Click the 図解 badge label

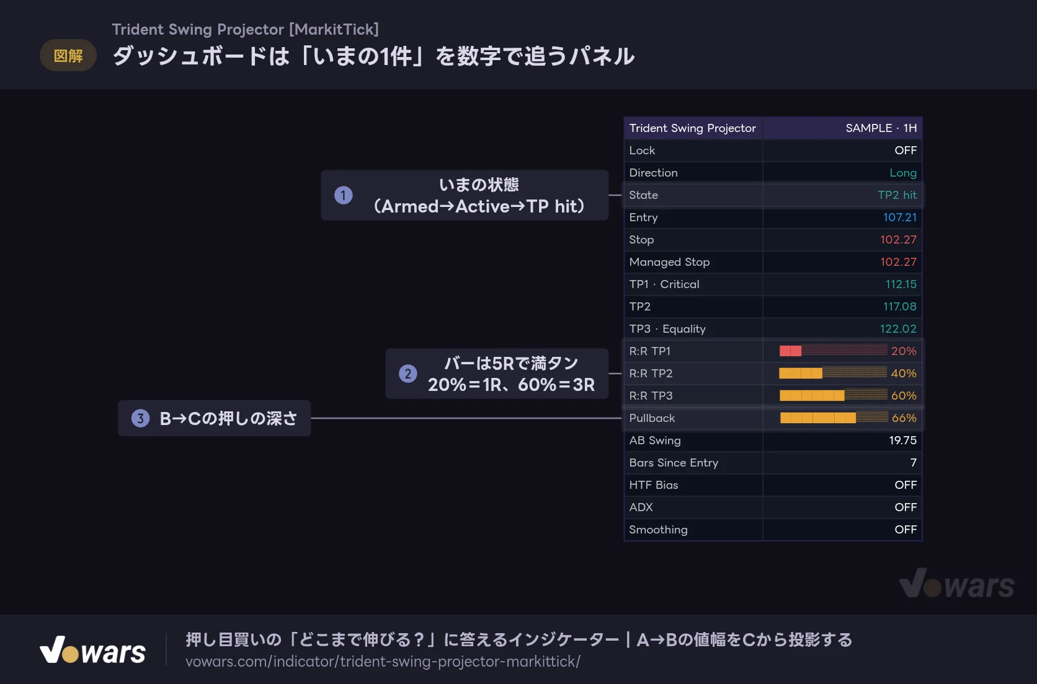[68, 55]
